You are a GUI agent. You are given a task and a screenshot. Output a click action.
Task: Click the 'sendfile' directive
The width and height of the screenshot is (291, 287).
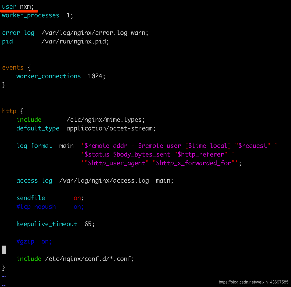pyautogui.click(x=31, y=198)
